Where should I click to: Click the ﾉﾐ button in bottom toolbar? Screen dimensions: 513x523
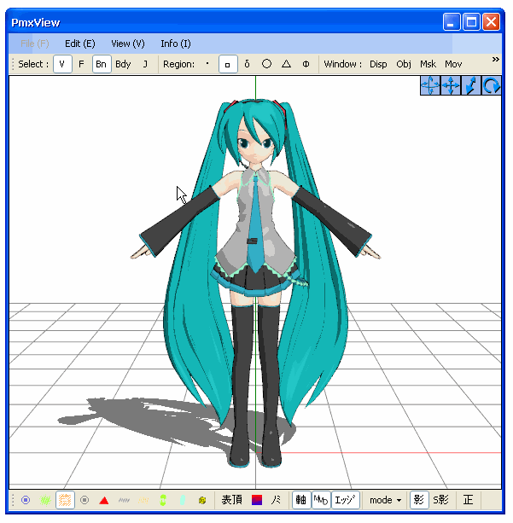(x=276, y=500)
